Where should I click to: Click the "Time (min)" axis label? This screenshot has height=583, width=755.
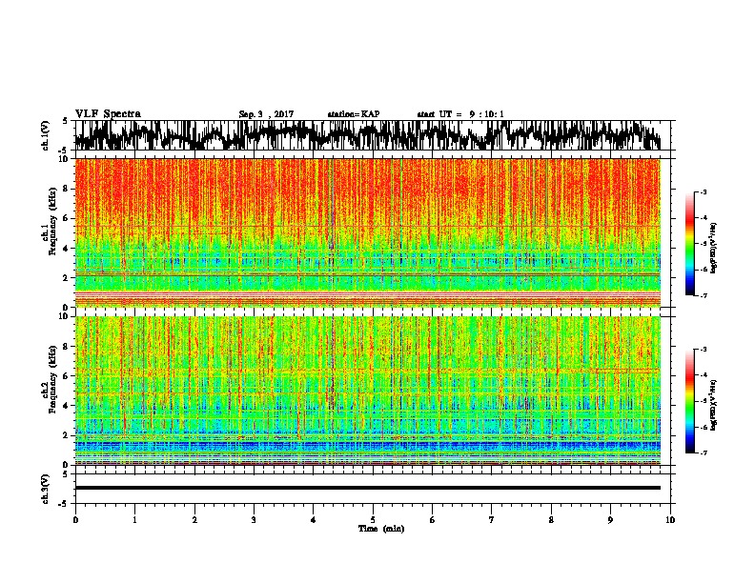pos(381,529)
